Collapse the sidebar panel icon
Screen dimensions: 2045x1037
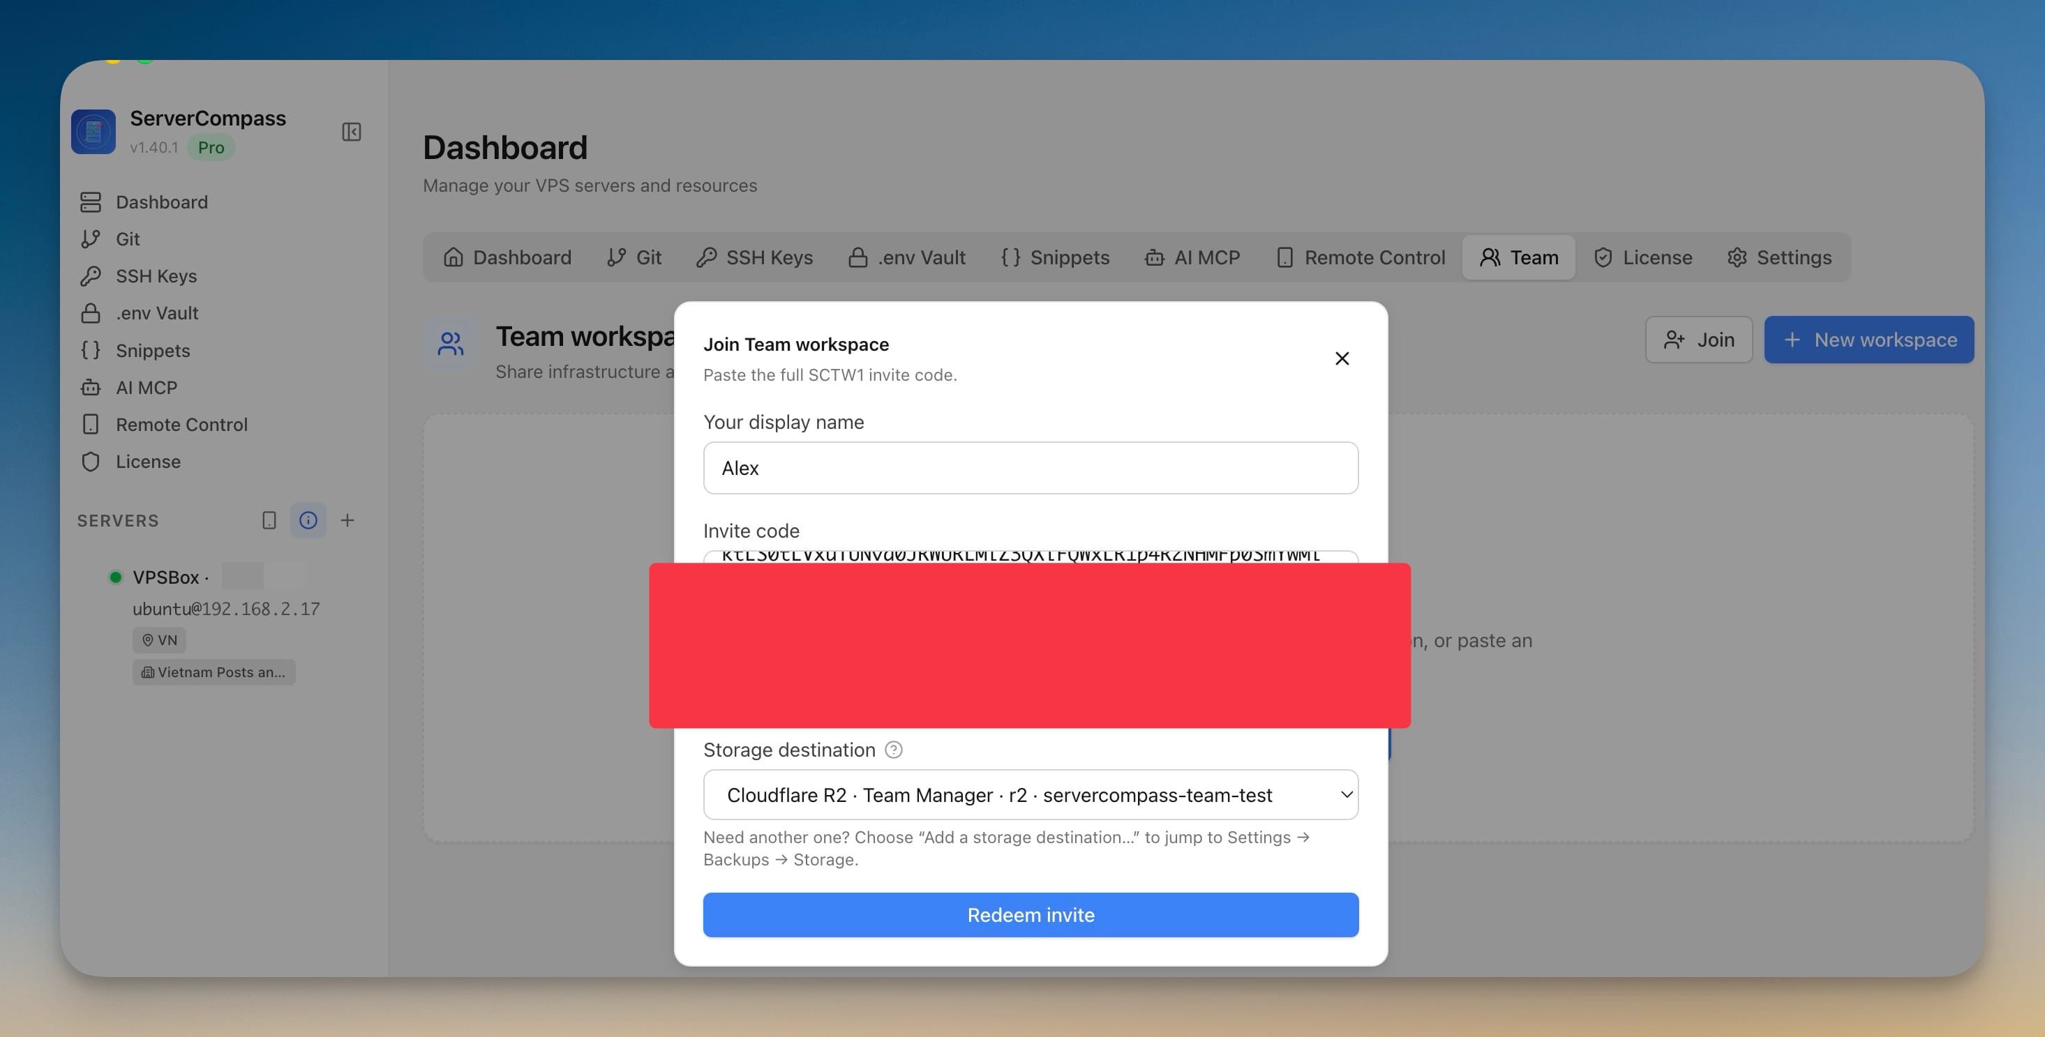(x=351, y=132)
